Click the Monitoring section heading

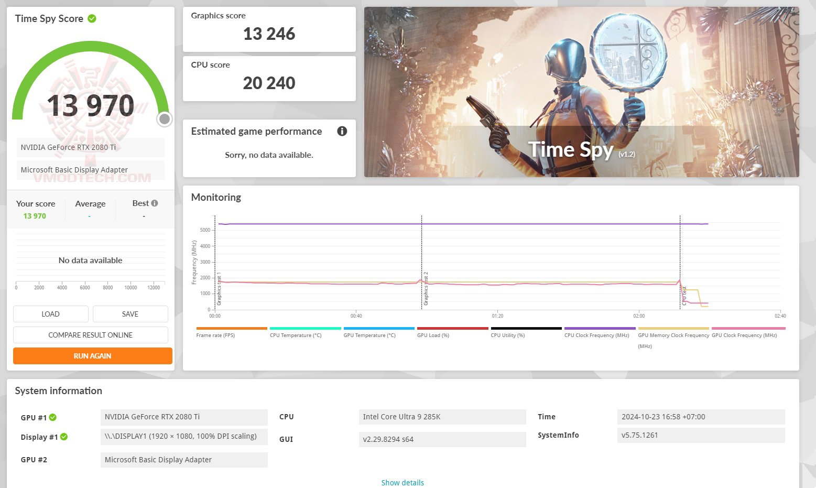[216, 198]
